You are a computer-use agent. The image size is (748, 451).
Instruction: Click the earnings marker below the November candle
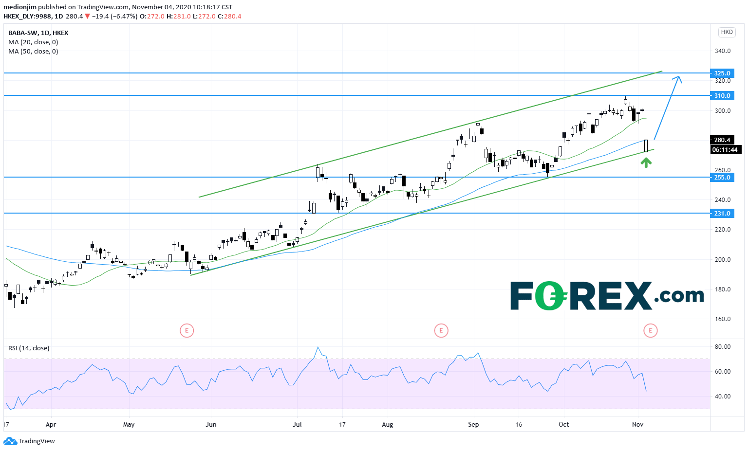click(x=650, y=331)
